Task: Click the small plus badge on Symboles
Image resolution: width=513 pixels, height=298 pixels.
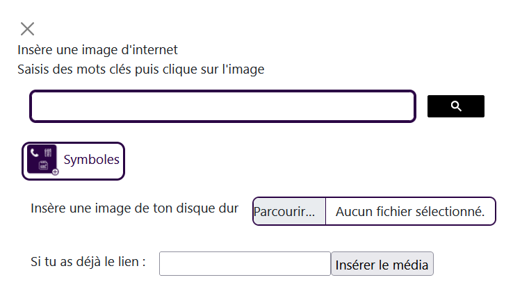Action: [x=56, y=172]
